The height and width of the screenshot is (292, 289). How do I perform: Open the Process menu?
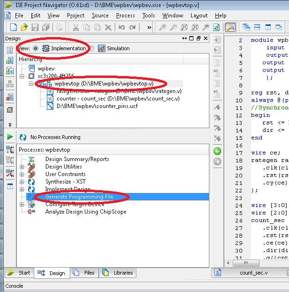pyautogui.click(x=126, y=15)
